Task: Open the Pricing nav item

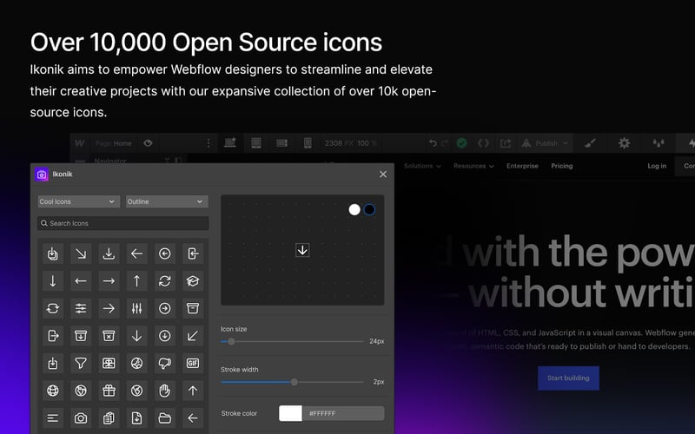Action: point(561,166)
